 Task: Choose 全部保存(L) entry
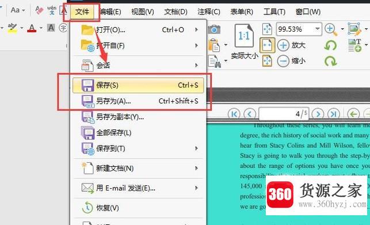138,133
